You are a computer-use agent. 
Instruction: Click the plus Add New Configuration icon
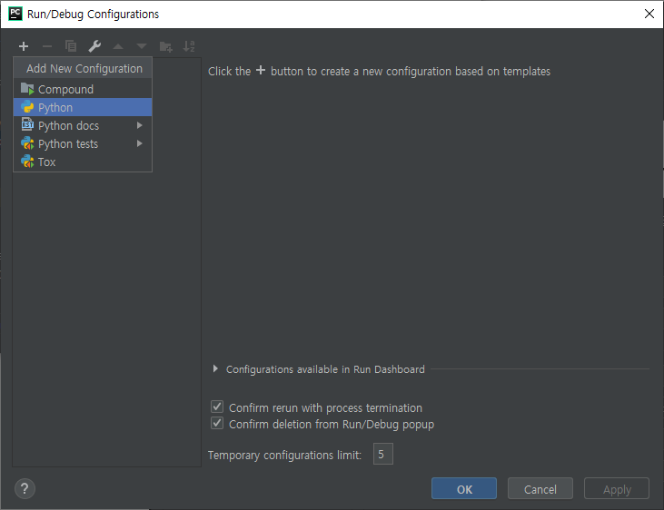24,46
